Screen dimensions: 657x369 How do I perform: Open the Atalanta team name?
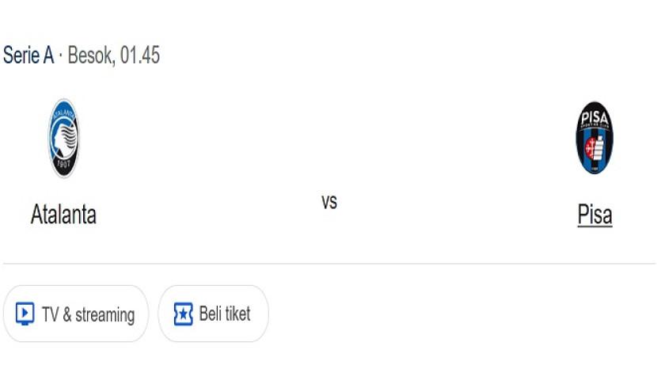click(x=63, y=215)
